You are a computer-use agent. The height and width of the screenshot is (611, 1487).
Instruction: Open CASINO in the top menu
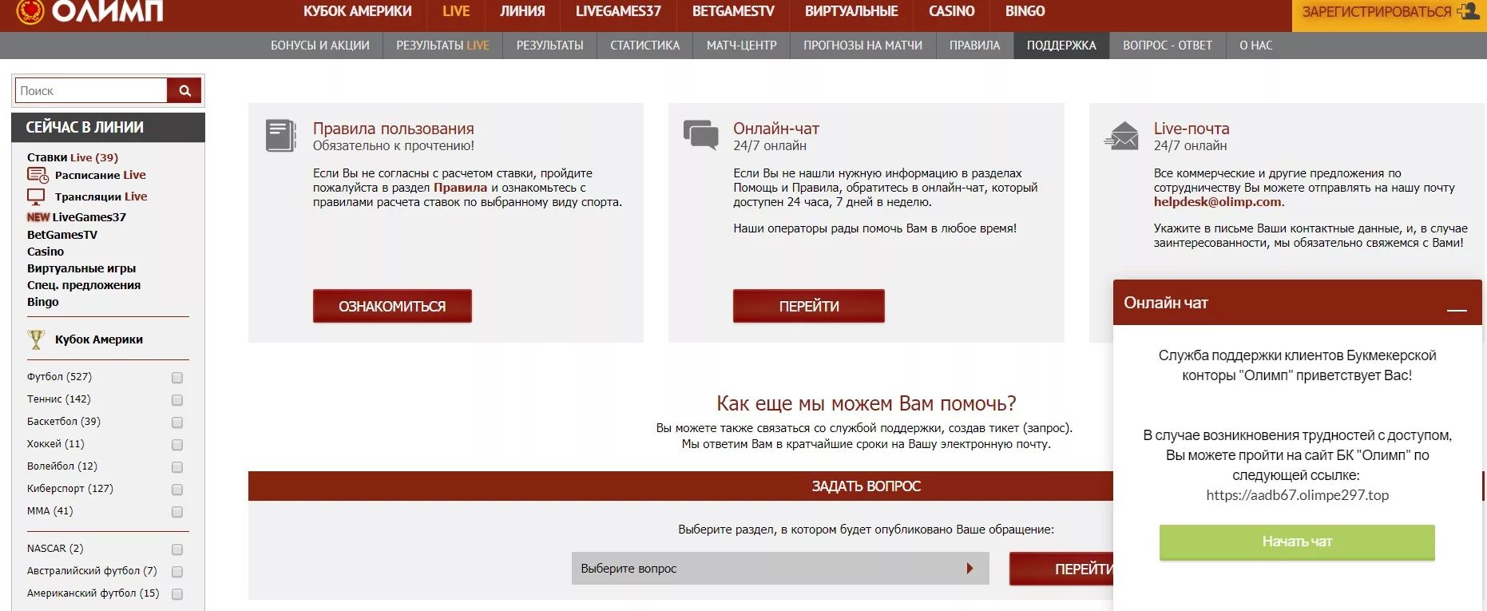(951, 11)
